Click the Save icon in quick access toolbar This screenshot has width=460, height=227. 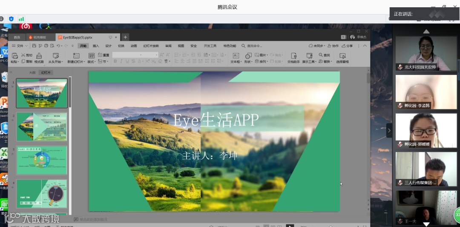[x=34, y=46]
